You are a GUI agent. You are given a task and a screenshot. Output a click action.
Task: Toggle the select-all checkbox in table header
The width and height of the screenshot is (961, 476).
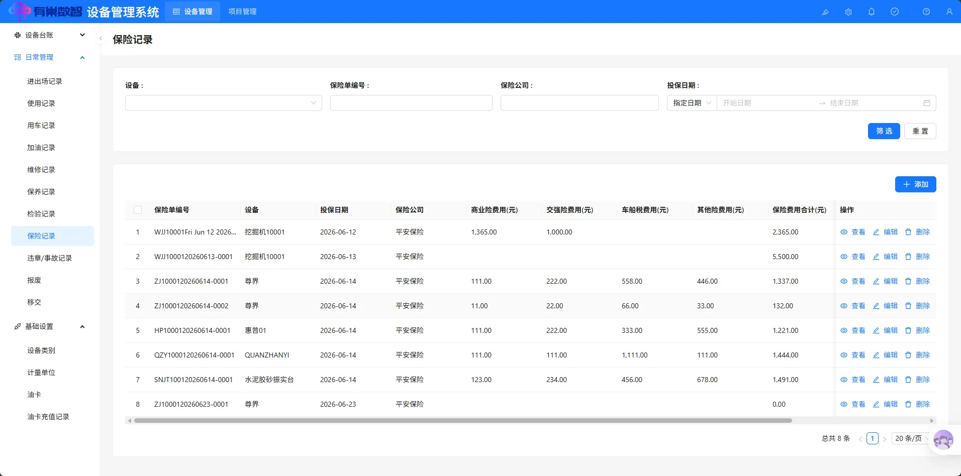click(138, 210)
